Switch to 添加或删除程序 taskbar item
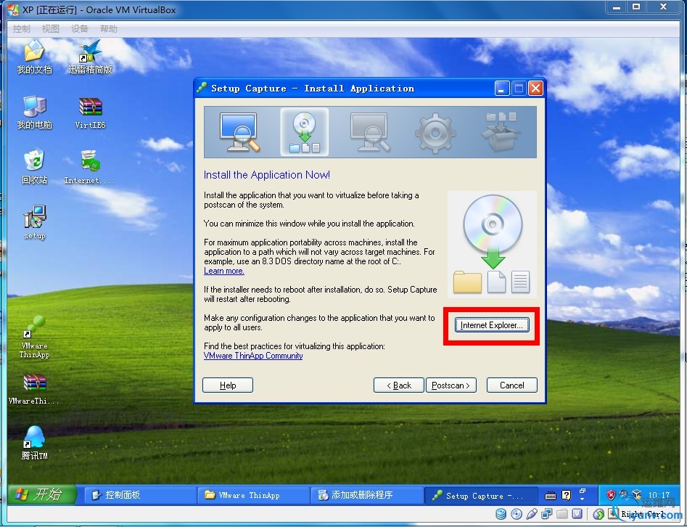 (x=367, y=495)
